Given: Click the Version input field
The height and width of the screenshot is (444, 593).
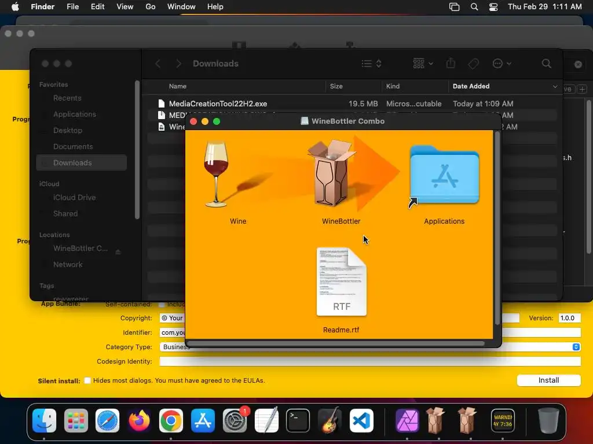Looking at the screenshot, I should point(569,318).
